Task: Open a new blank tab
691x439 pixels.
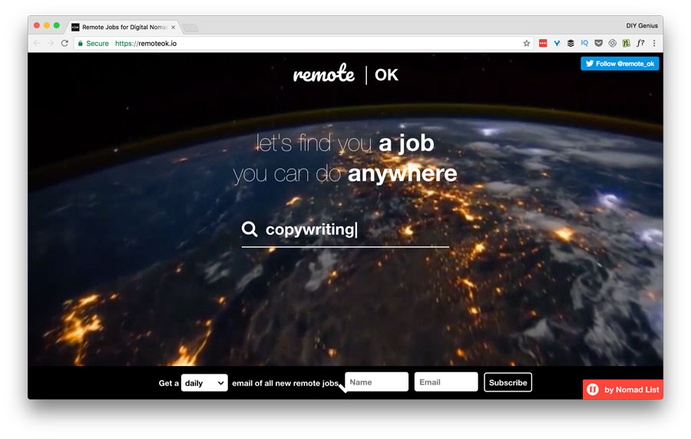Action: [190, 28]
